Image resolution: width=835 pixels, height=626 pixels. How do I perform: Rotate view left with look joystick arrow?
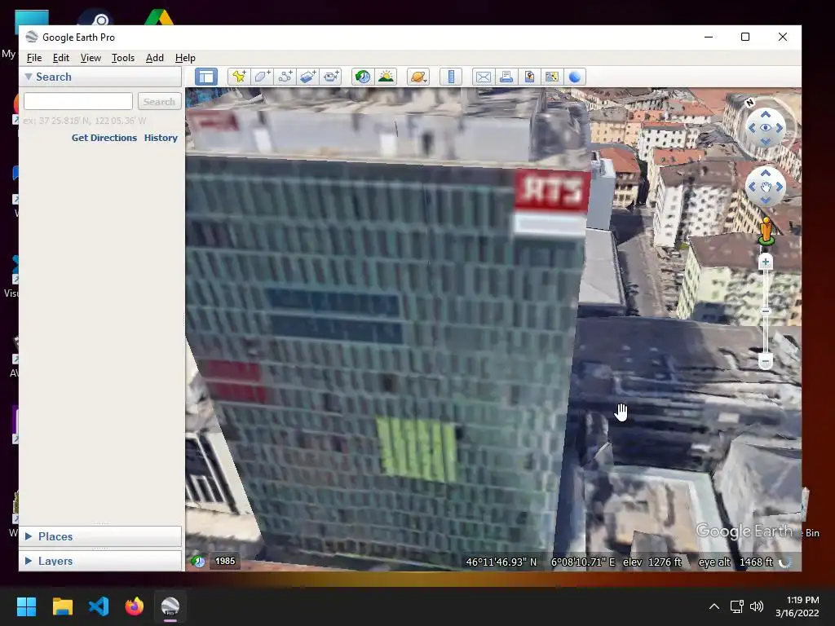click(x=751, y=128)
